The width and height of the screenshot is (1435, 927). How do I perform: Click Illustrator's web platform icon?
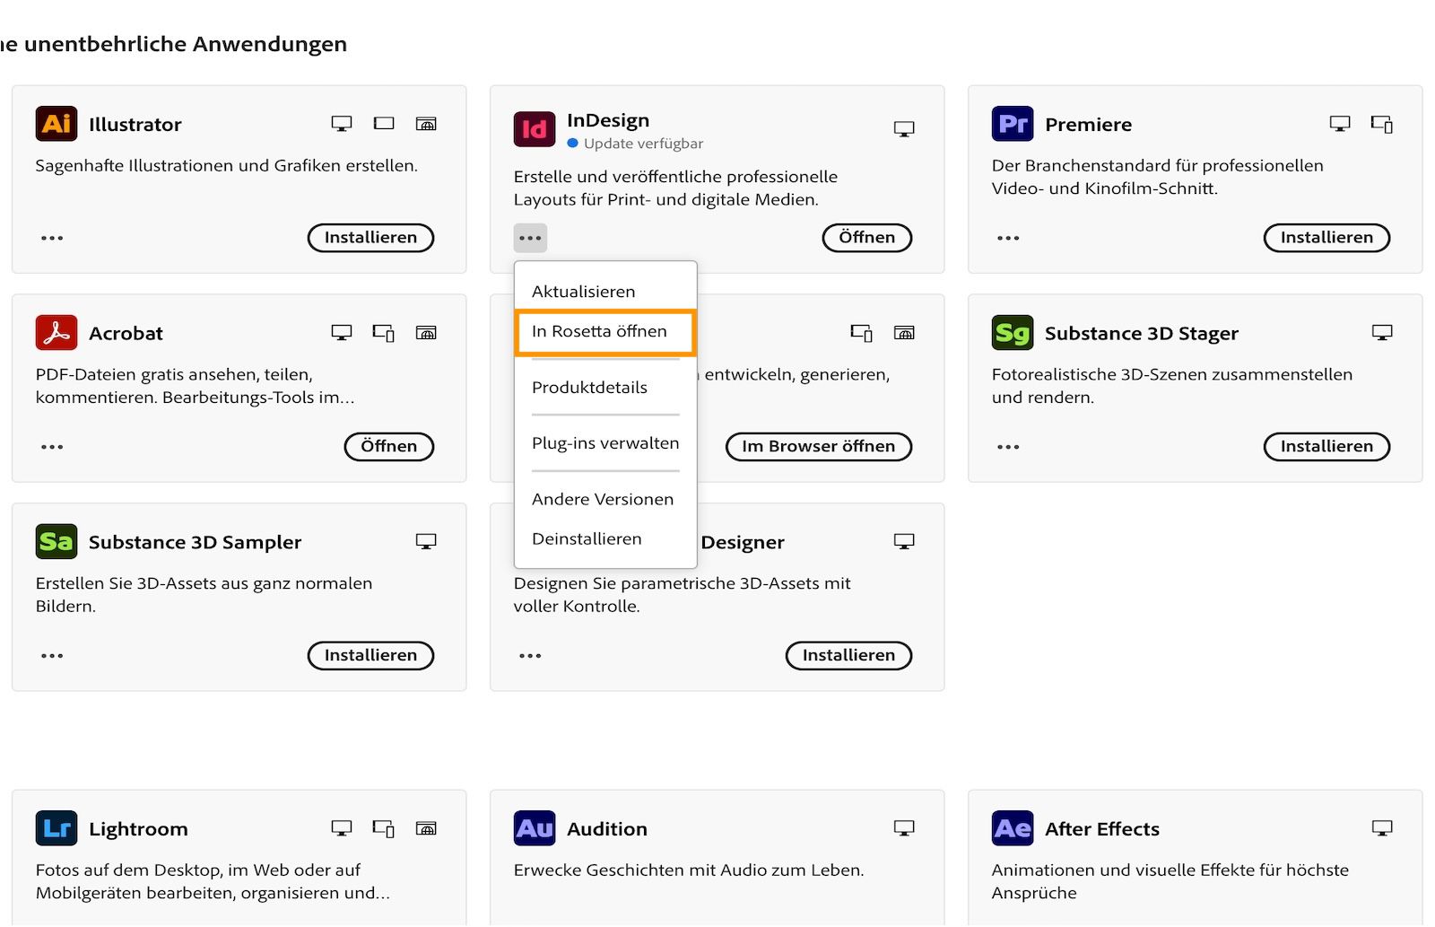426,124
